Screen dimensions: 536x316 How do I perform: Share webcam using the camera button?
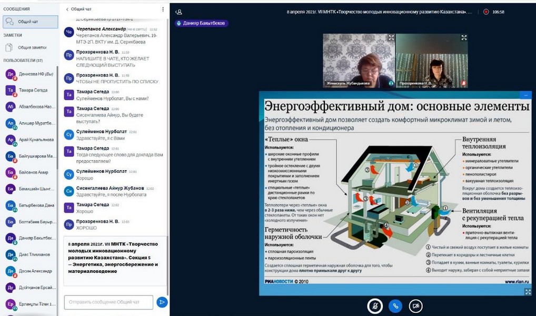tap(415, 306)
